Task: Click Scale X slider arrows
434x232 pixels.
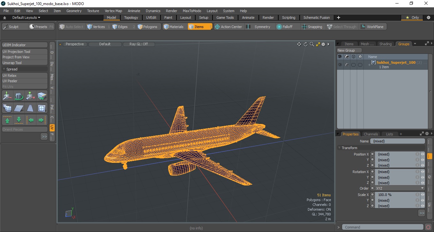Action: coord(423,195)
